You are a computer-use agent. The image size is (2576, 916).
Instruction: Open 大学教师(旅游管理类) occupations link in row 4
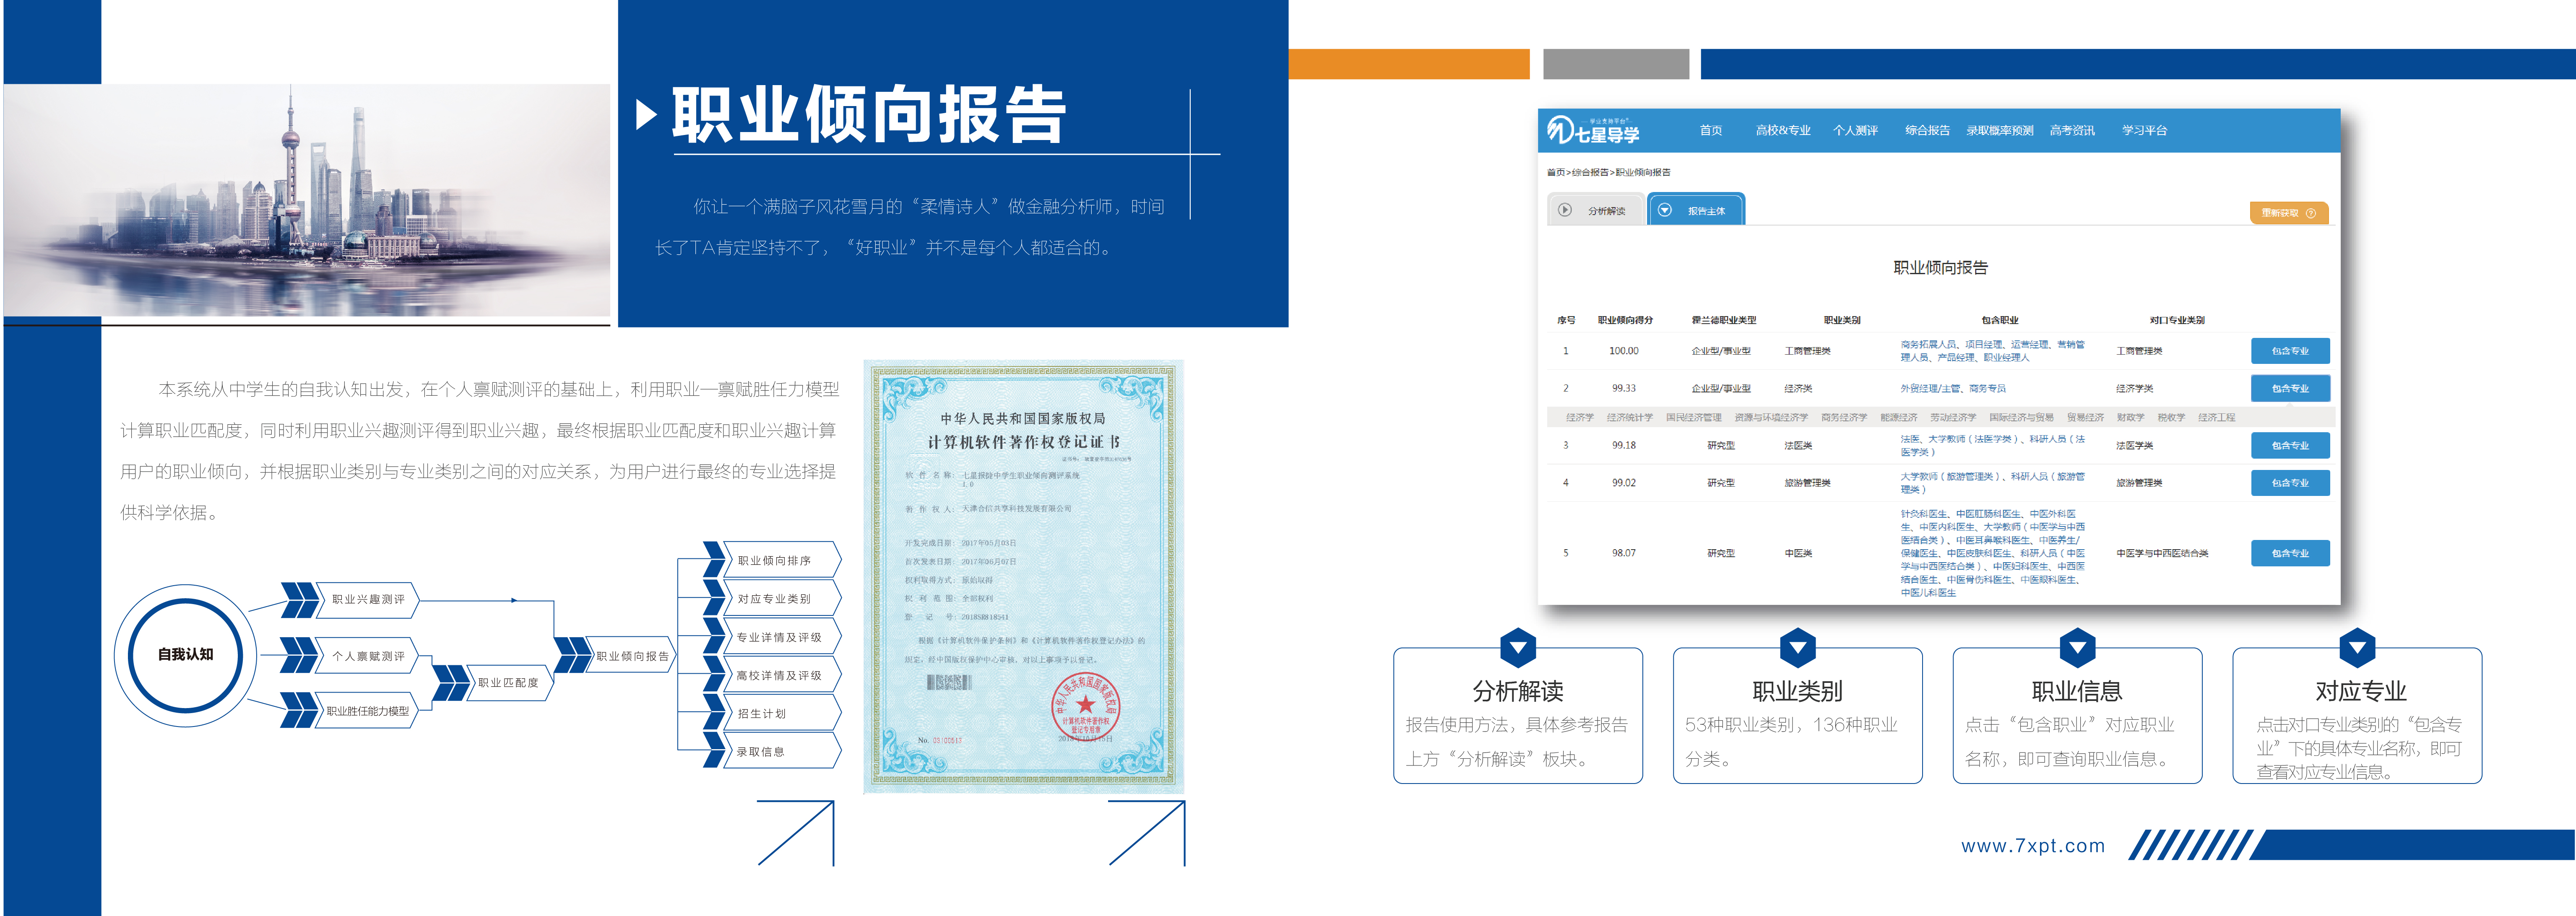coord(1992,483)
